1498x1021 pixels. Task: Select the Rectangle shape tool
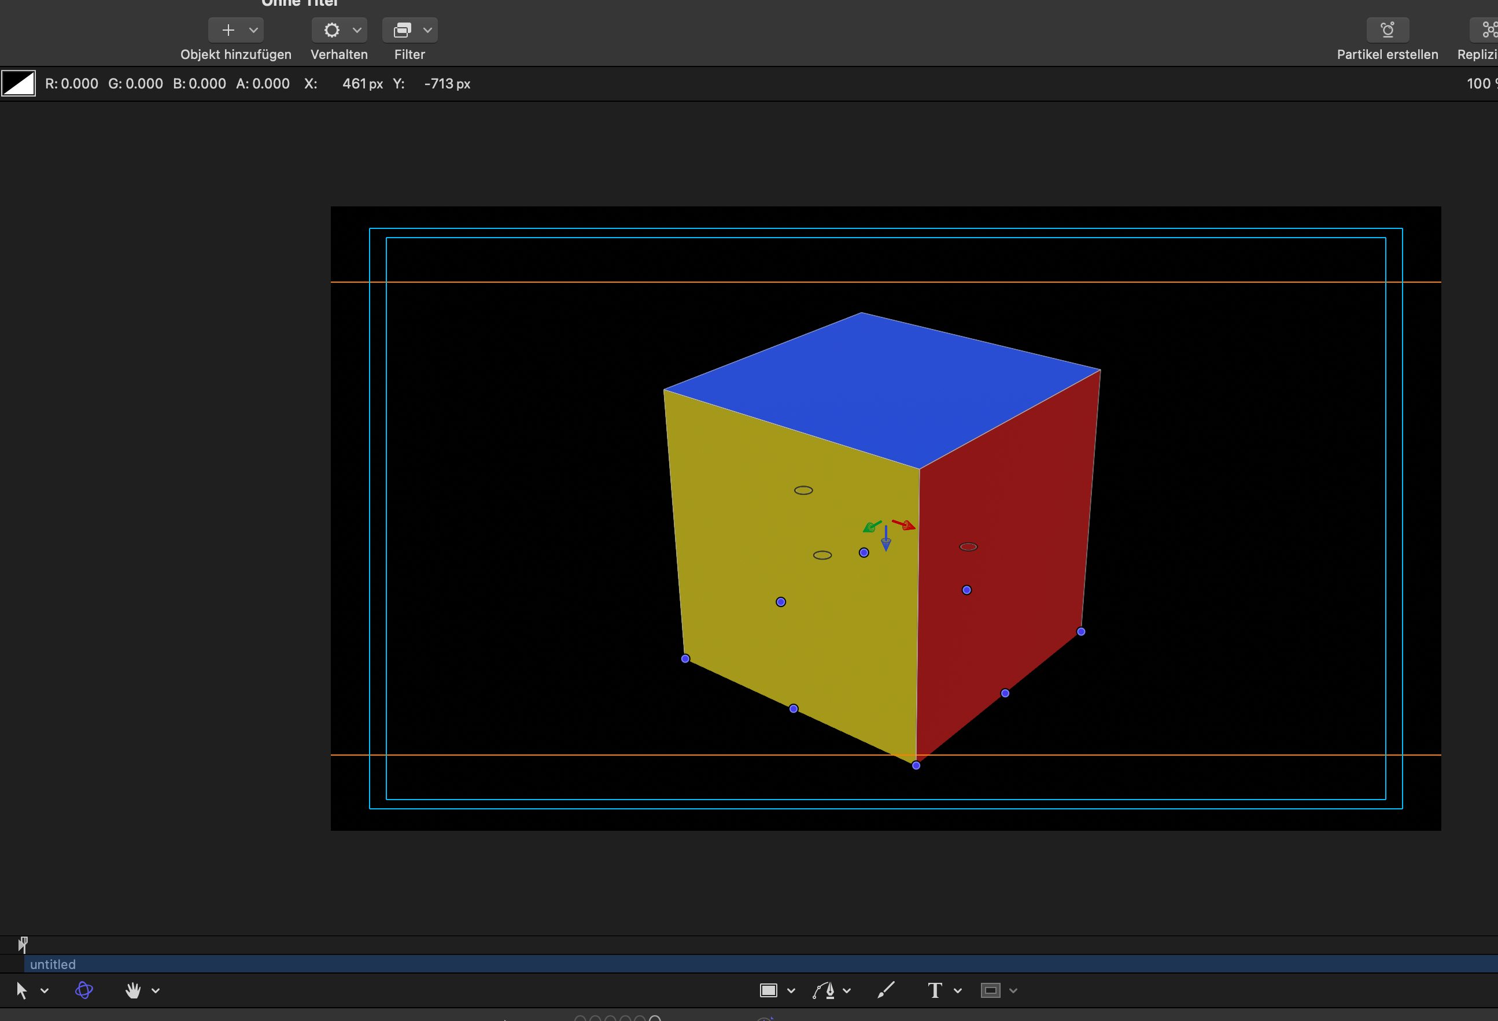click(768, 991)
